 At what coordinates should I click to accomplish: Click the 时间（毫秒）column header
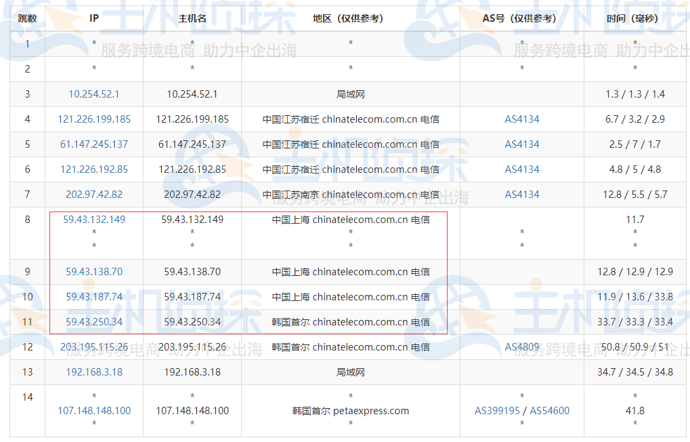point(634,18)
